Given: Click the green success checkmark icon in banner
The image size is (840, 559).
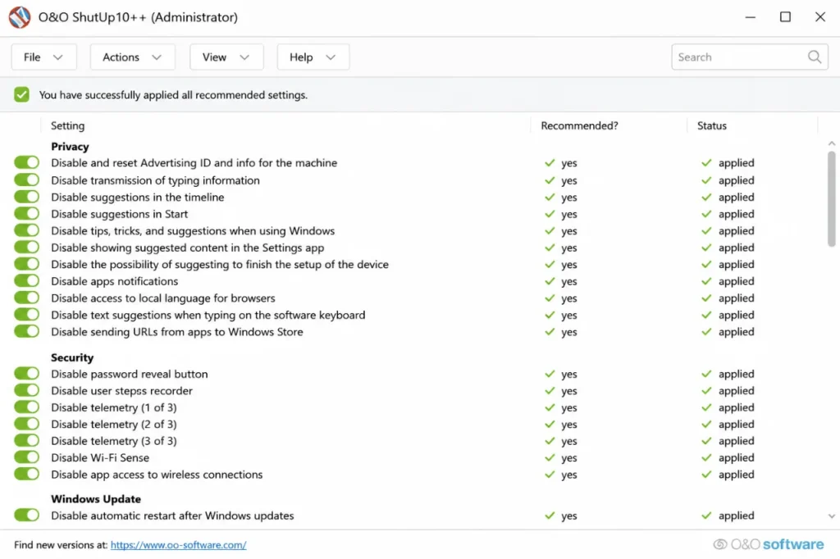Looking at the screenshot, I should (22, 95).
